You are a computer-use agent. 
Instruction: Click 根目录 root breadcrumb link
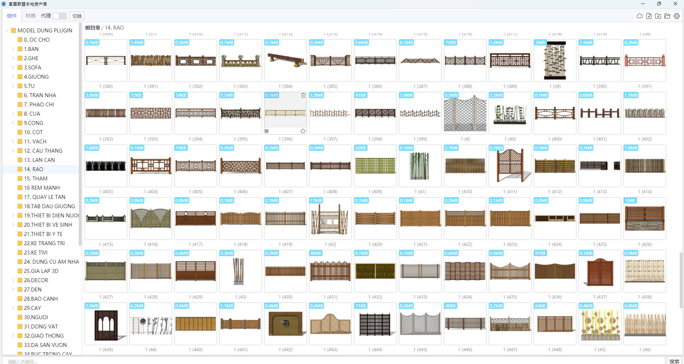(x=92, y=28)
